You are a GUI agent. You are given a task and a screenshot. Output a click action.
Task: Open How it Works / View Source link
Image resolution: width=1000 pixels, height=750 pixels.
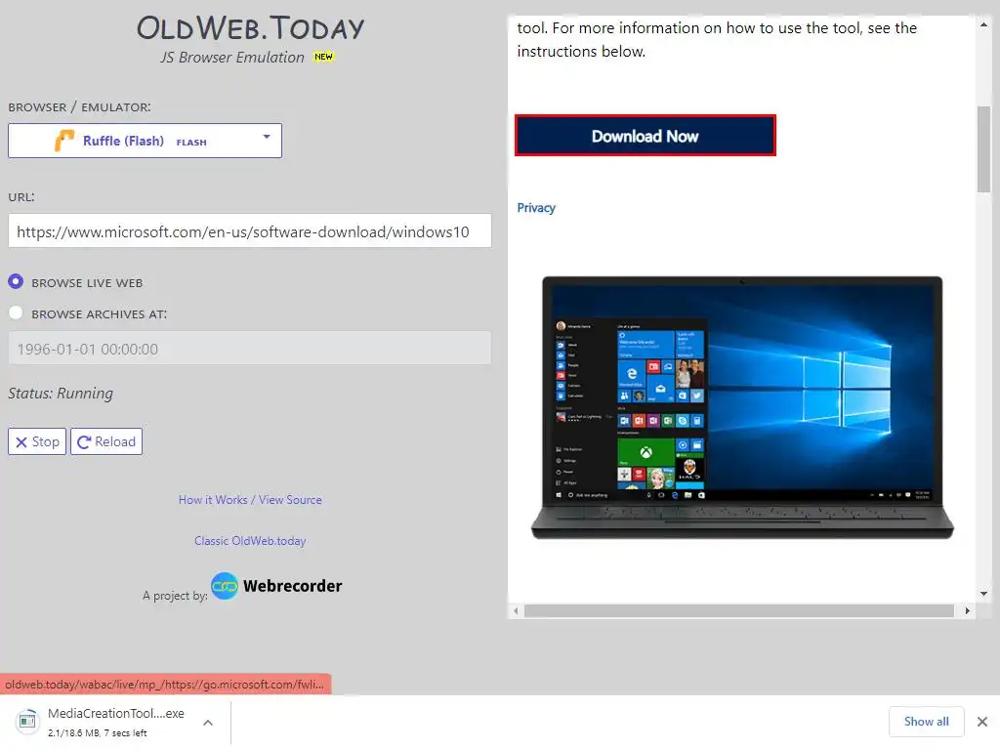click(x=250, y=500)
